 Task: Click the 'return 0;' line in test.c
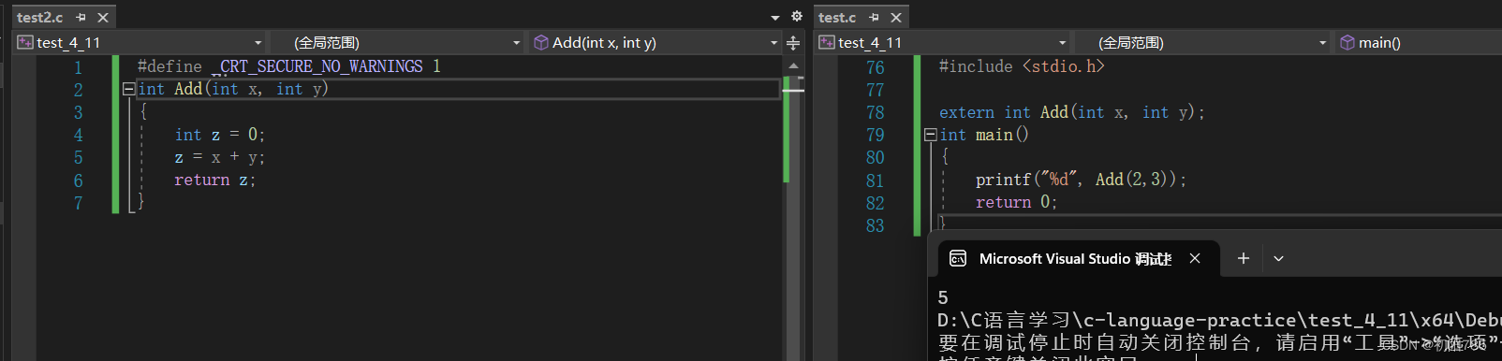pyautogui.click(x=1016, y=202)
